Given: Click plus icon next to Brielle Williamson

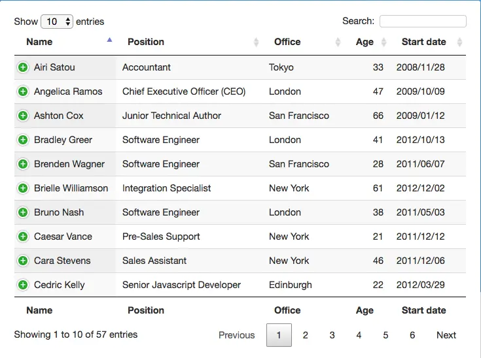Looking at the screenshot, I should click(x=23, y=188).
